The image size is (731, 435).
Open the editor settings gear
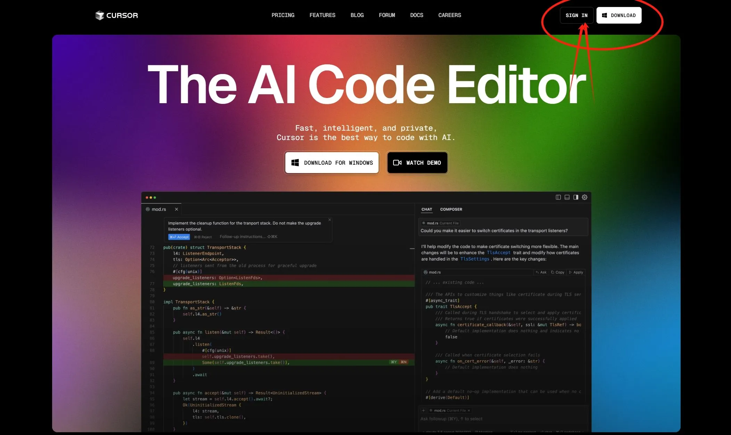coord(585,197)
